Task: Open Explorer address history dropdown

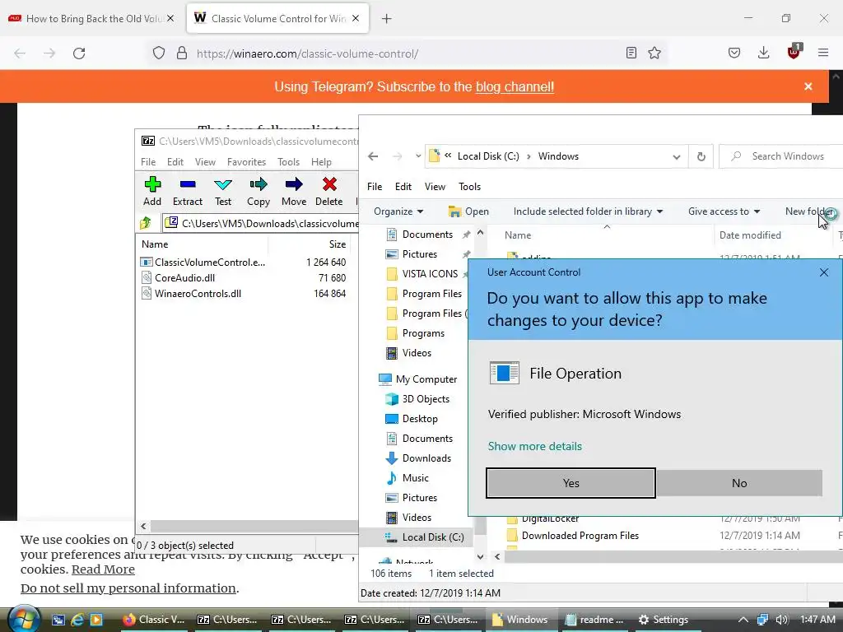Action: (x=677, y=157)
